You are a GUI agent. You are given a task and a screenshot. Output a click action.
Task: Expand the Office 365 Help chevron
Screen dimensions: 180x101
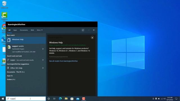(x=43, y=68)
